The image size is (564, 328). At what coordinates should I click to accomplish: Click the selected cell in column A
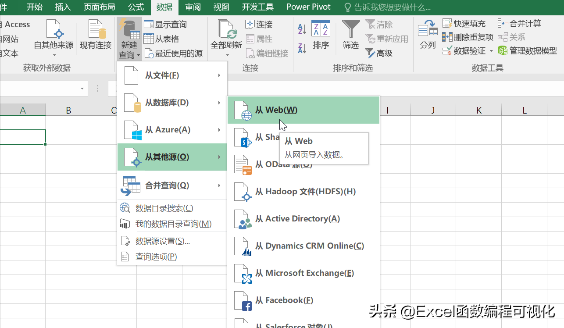click(23, 137)
